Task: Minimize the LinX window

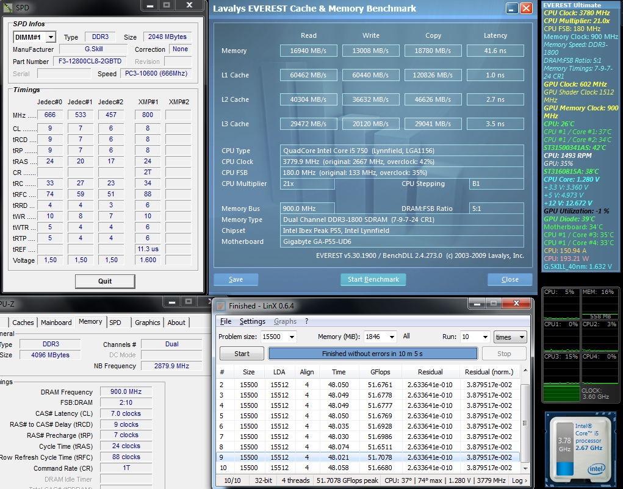Action: click(x=477, y=304)
